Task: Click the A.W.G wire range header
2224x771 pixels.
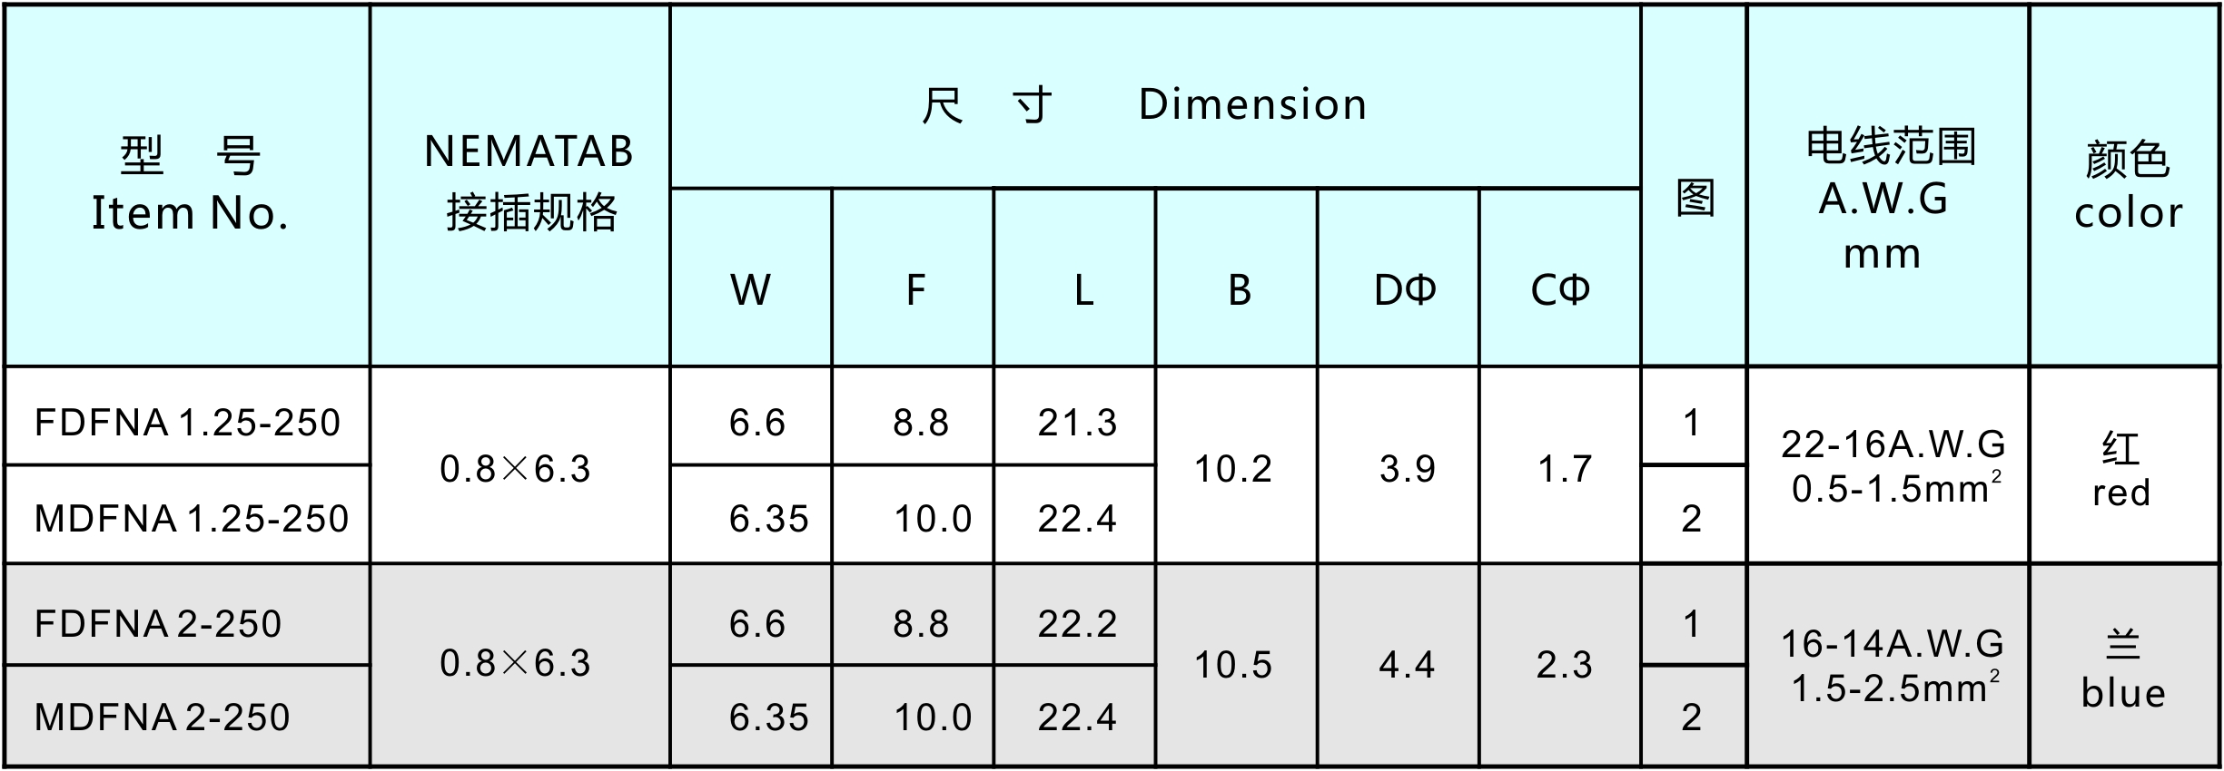Action: click(x=1887, y=198)
